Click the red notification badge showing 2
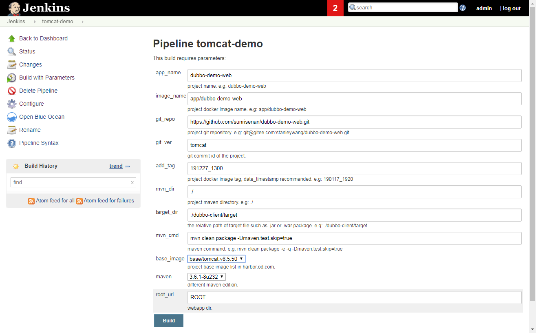 pos(335,8)
